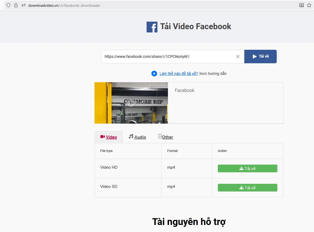The height and width of the screenshot is (232, 314).
Task: Clear the URL with the X icon
Action: 238,57
